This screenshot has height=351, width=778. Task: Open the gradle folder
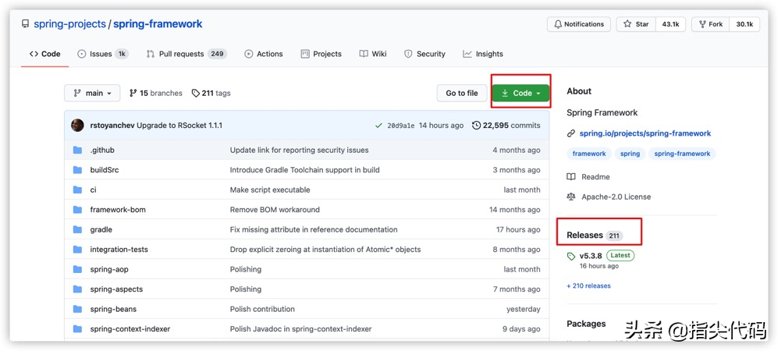pos(101,229)
